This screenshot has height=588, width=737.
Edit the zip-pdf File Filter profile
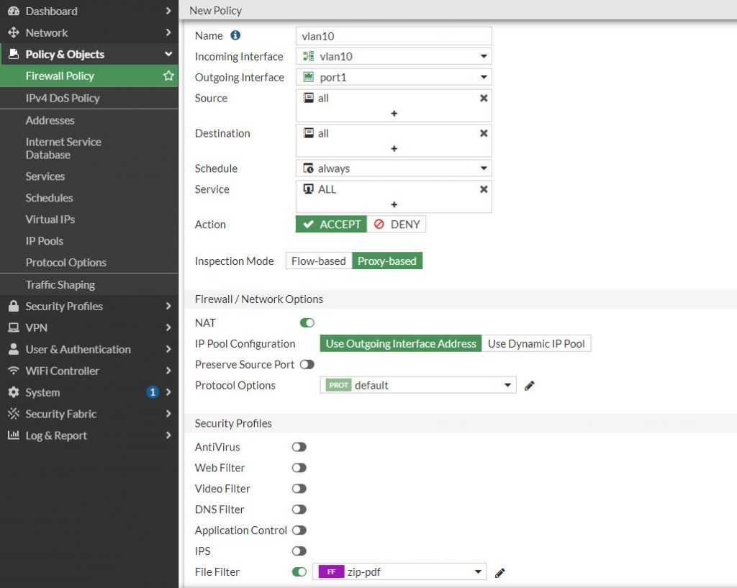pos(501,571)
